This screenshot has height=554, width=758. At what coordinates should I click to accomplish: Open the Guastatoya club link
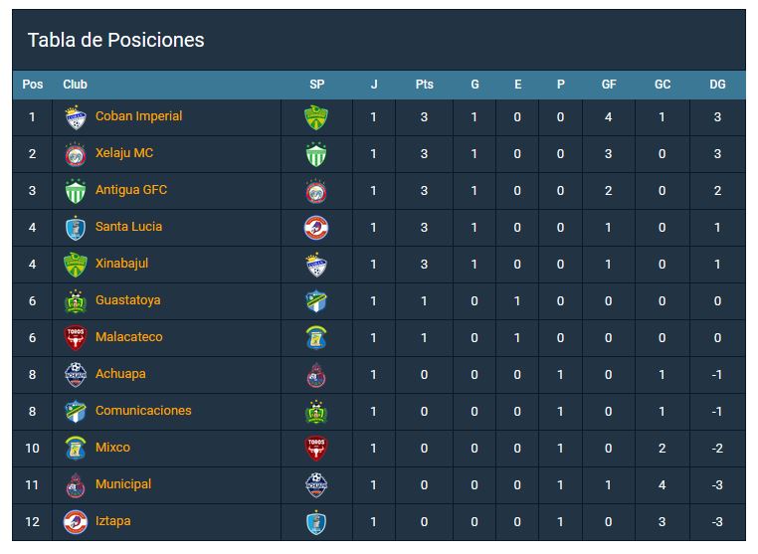(128, 300)
